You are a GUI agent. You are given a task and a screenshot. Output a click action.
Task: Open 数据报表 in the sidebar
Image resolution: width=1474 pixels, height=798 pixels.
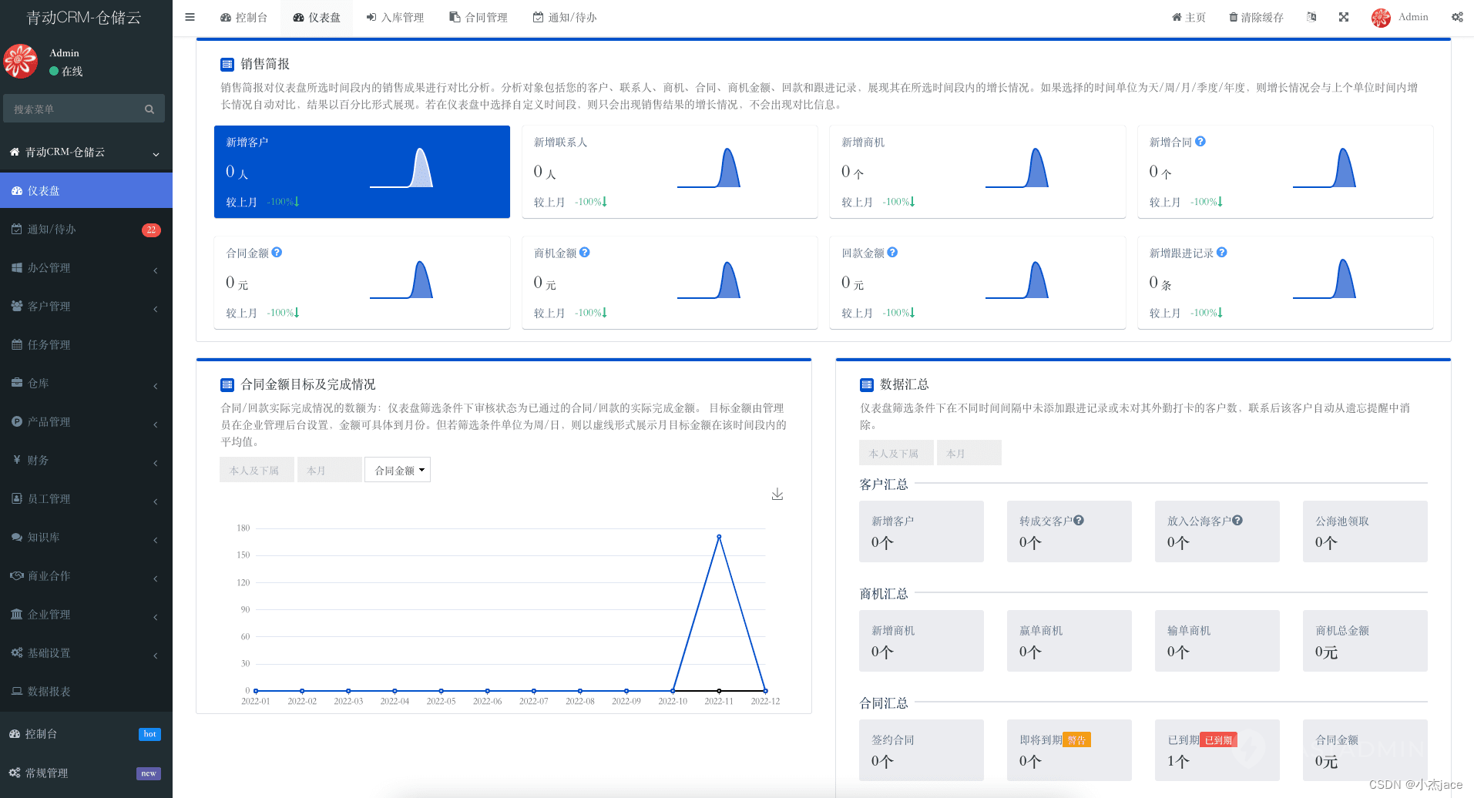[x=86, y=691]
